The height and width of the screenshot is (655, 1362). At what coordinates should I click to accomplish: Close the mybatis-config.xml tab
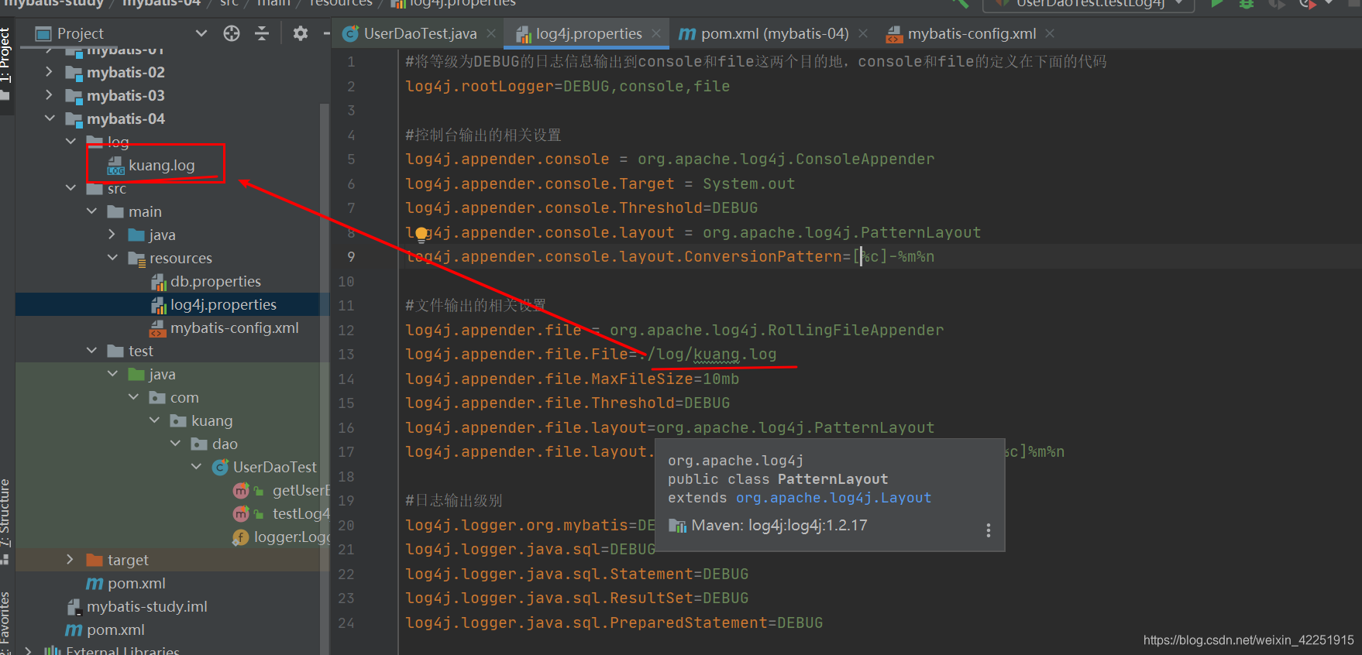(1050, 34)
